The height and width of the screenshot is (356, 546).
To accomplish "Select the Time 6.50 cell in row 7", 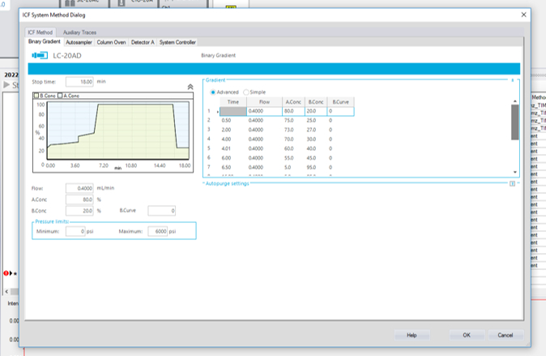I will [233, 167].
